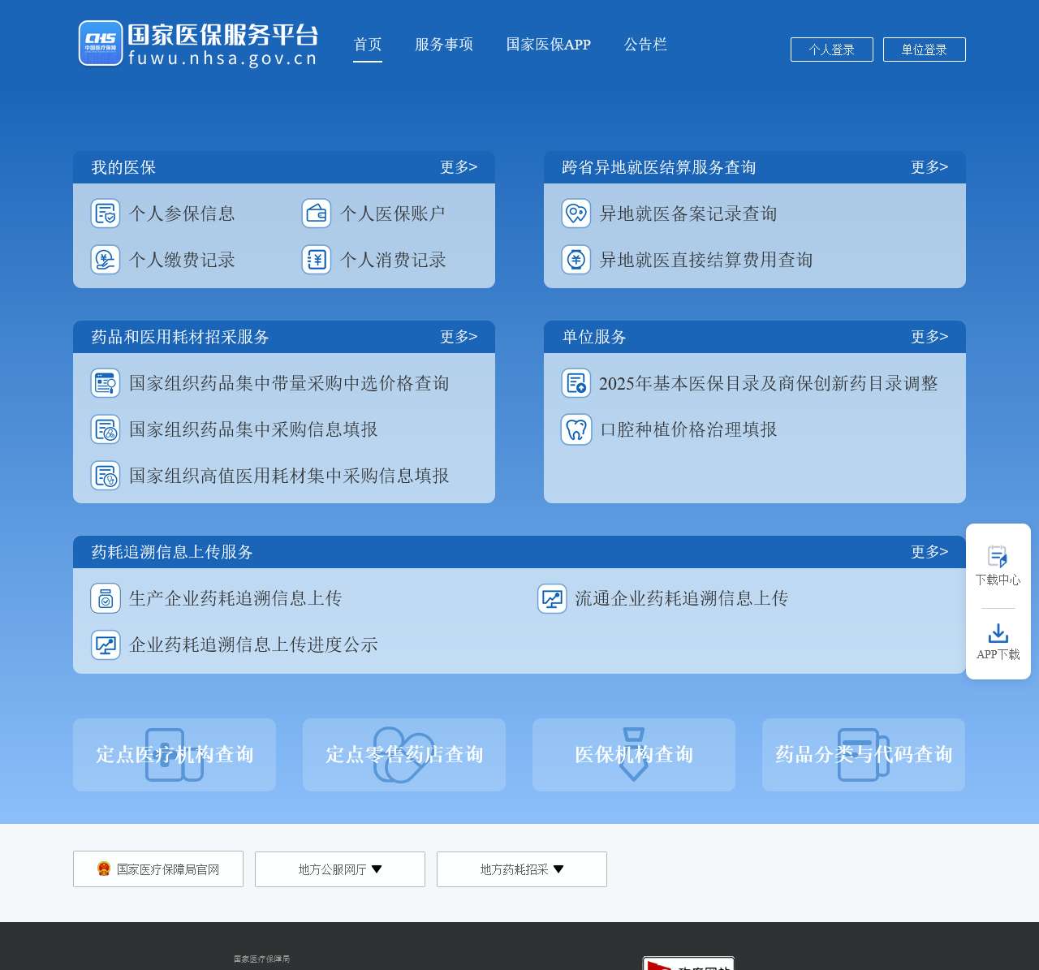Click the 口腔种植价格治理填报 tooth icon

point(576,429)
